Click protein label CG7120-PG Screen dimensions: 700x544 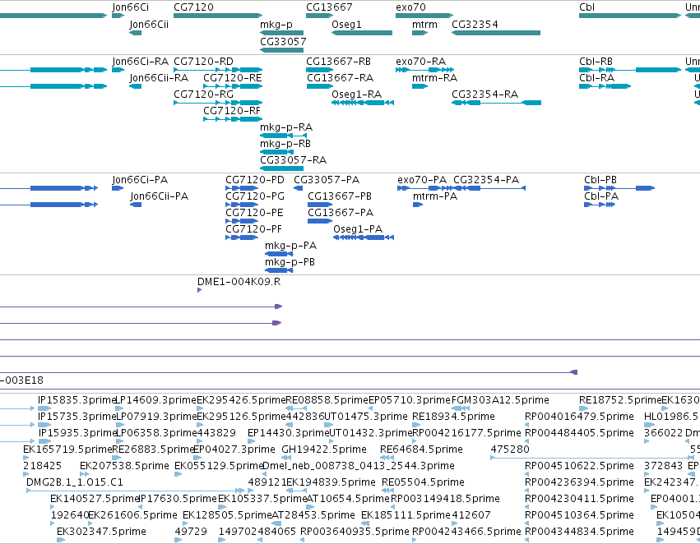click(x=255, y=196)
